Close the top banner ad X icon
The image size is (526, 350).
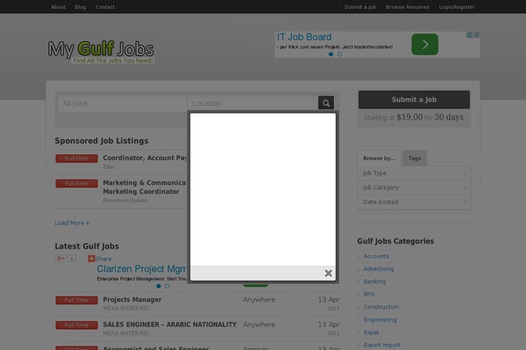coord(477,34)
